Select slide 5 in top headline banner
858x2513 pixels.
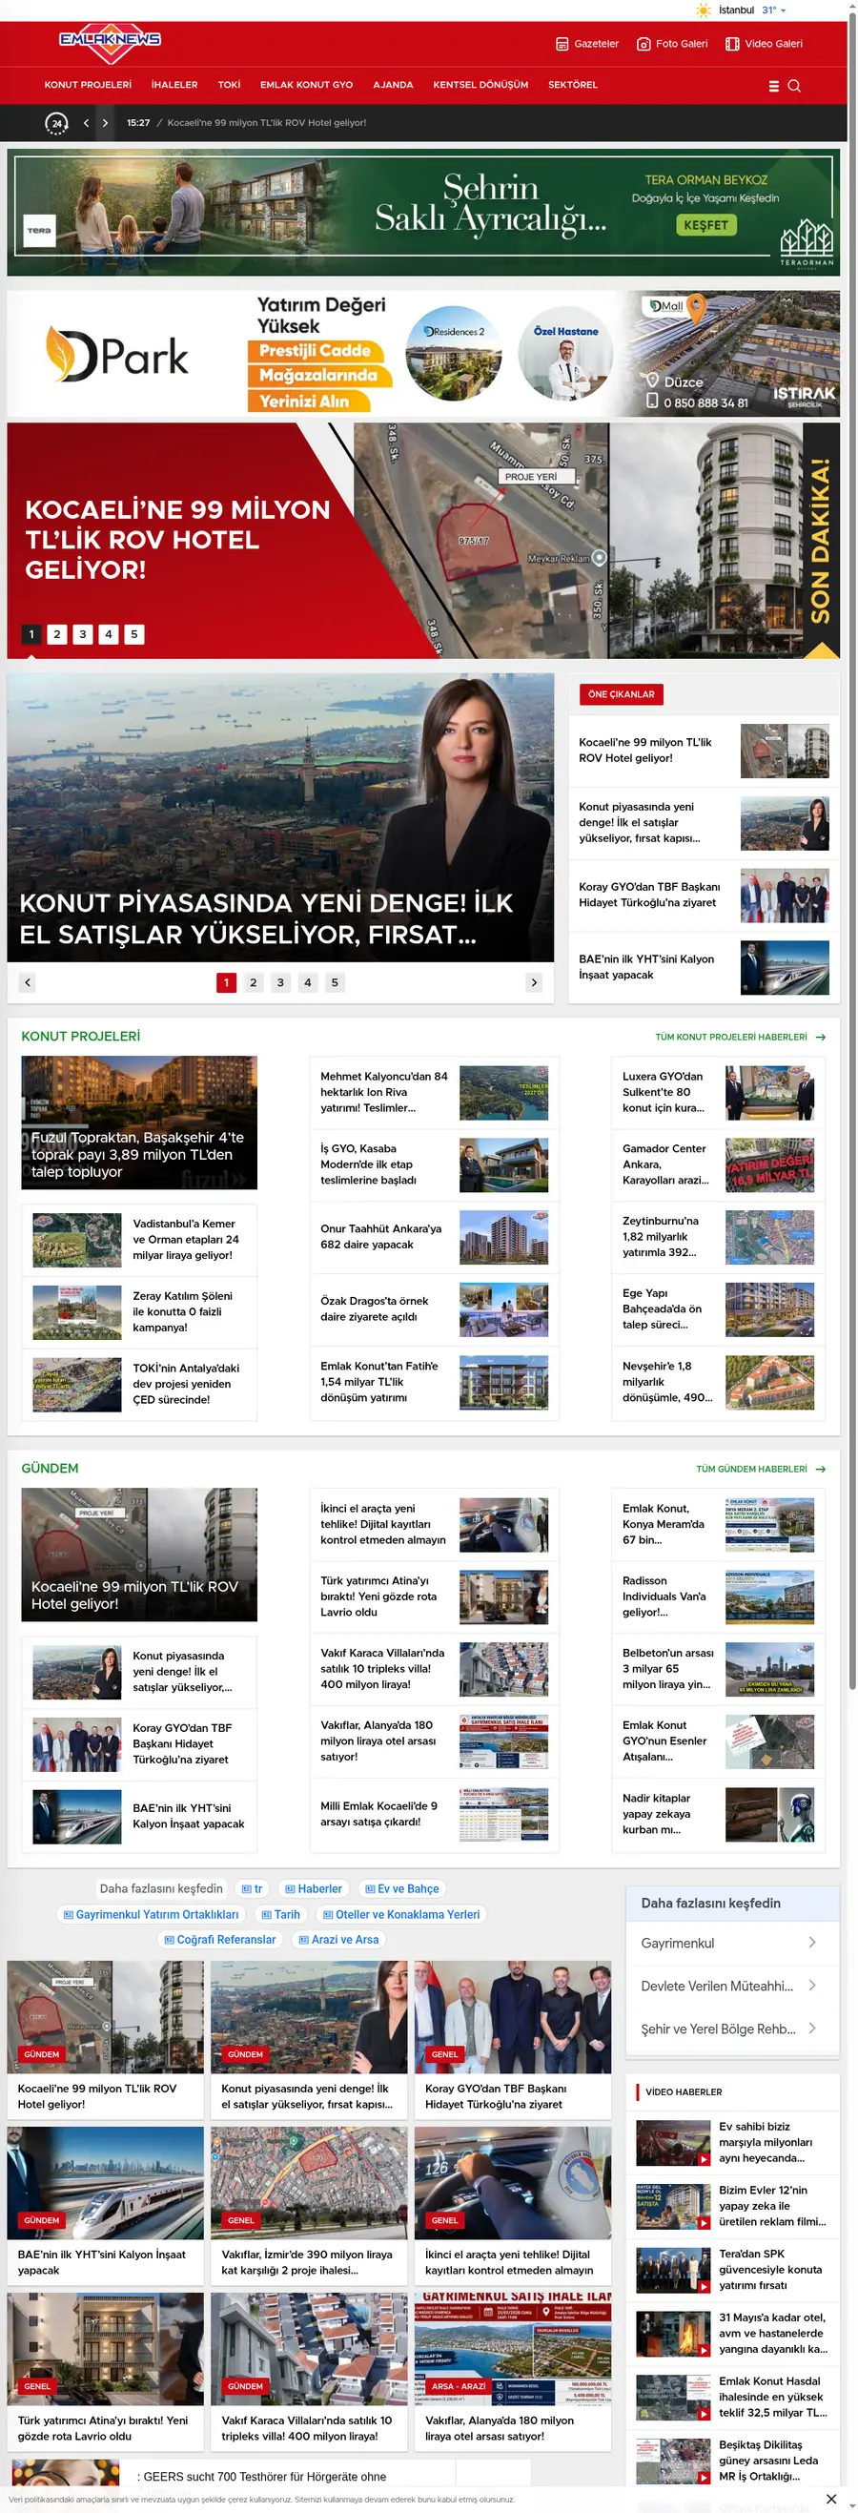tap(134, 634)
